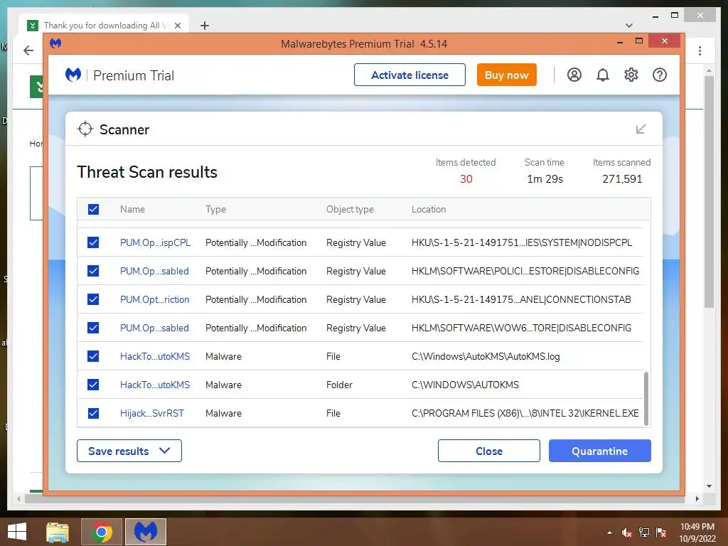
Task: Open the Windows Start button
Action: pos(17,532)
